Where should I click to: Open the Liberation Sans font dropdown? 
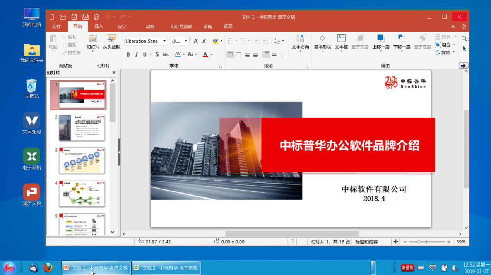164,41
